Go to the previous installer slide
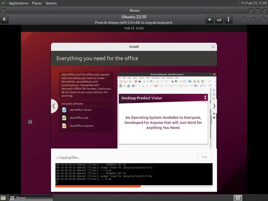 point(54,106)
